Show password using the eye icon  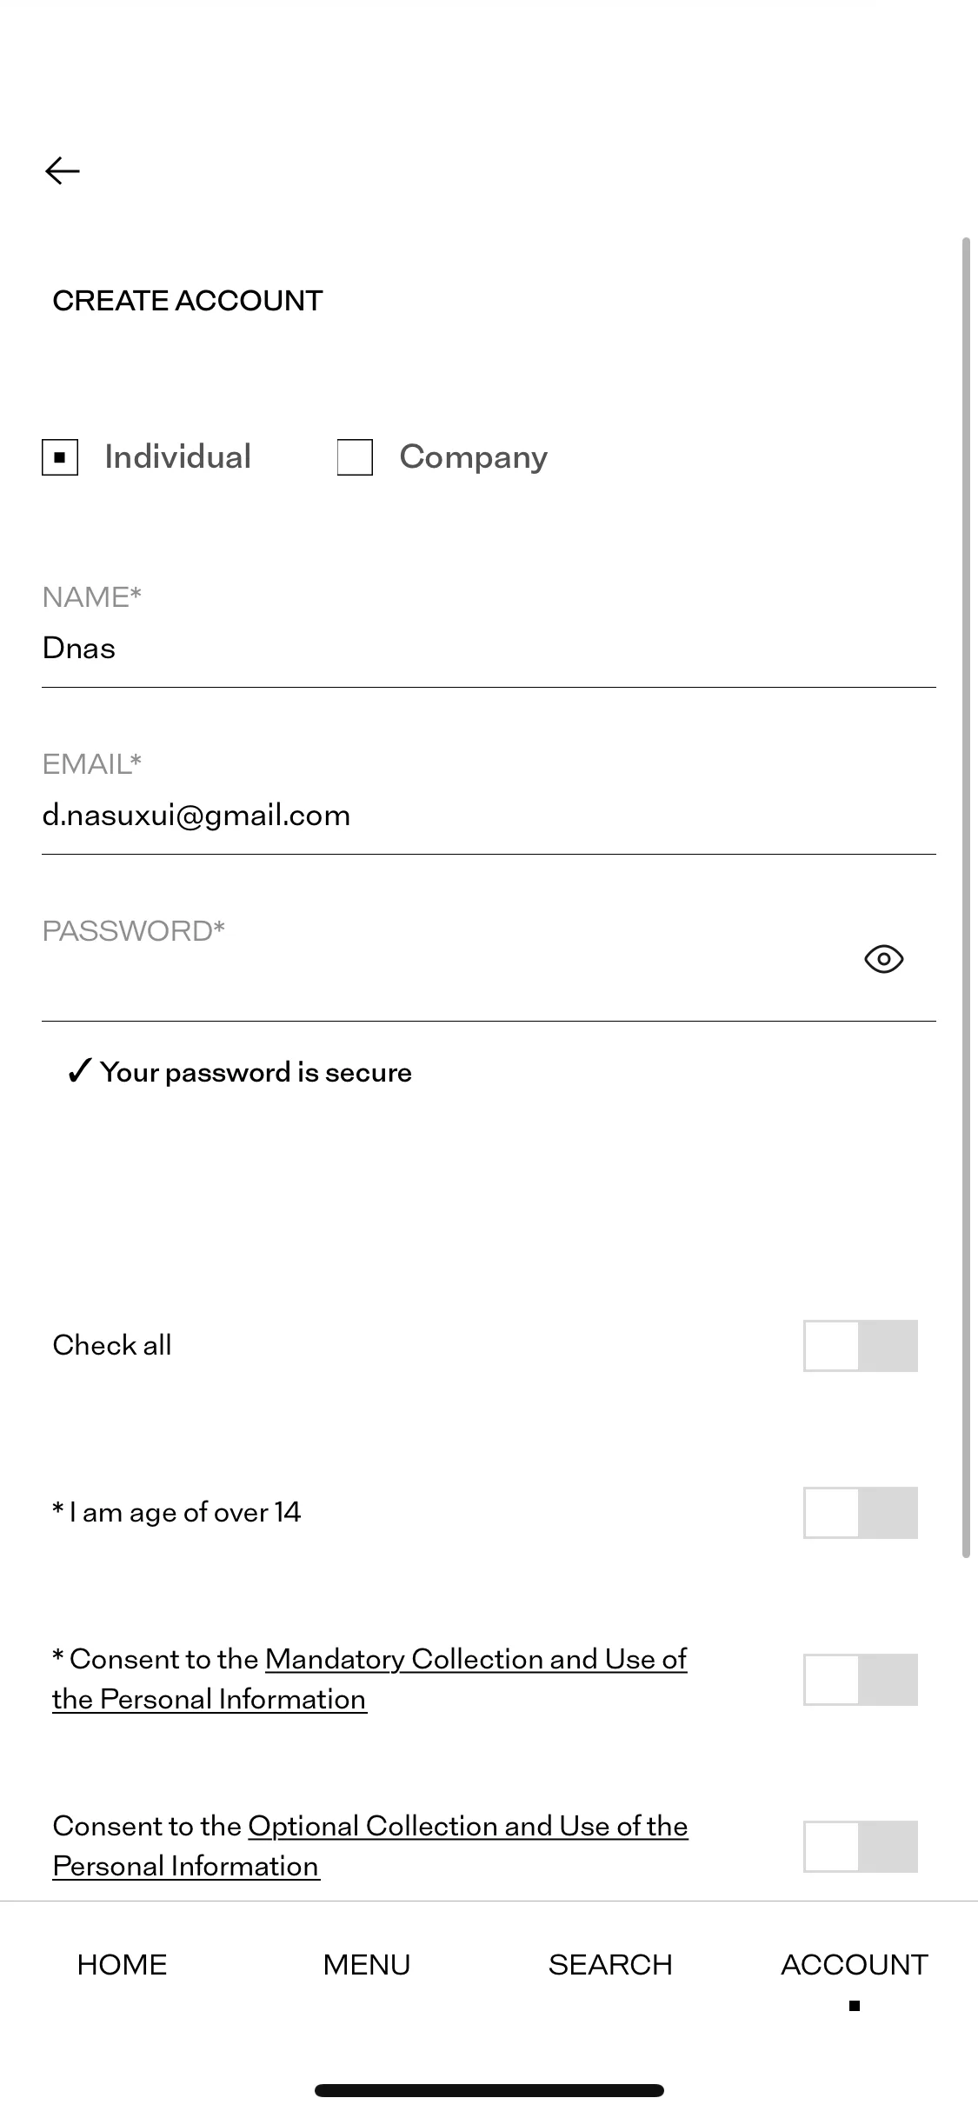pyautogui.click(x=884, y=959)
